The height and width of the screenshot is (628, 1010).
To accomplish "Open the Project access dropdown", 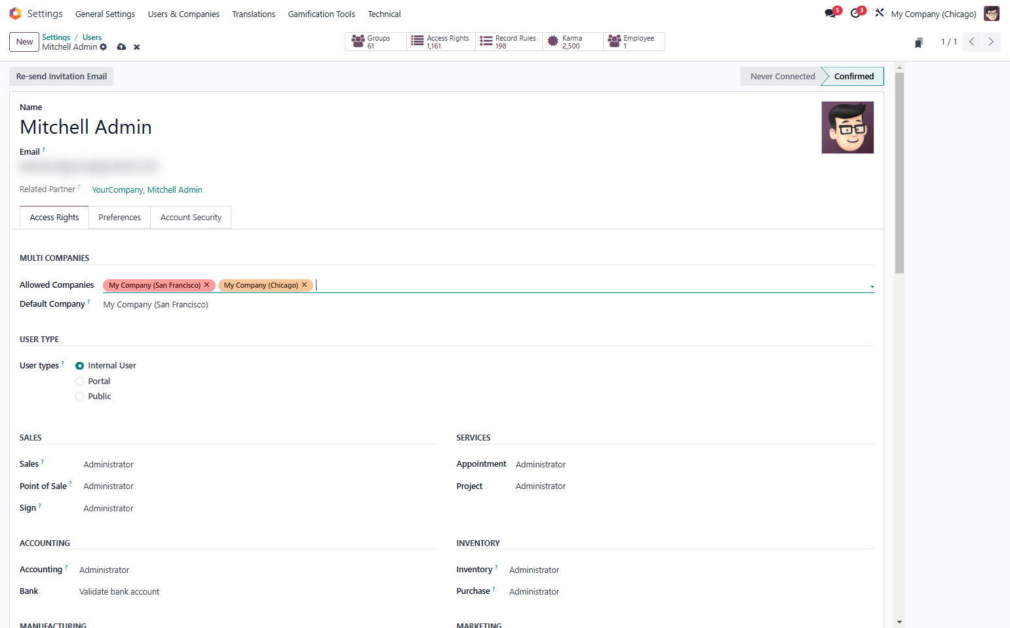I will point(695,486).
